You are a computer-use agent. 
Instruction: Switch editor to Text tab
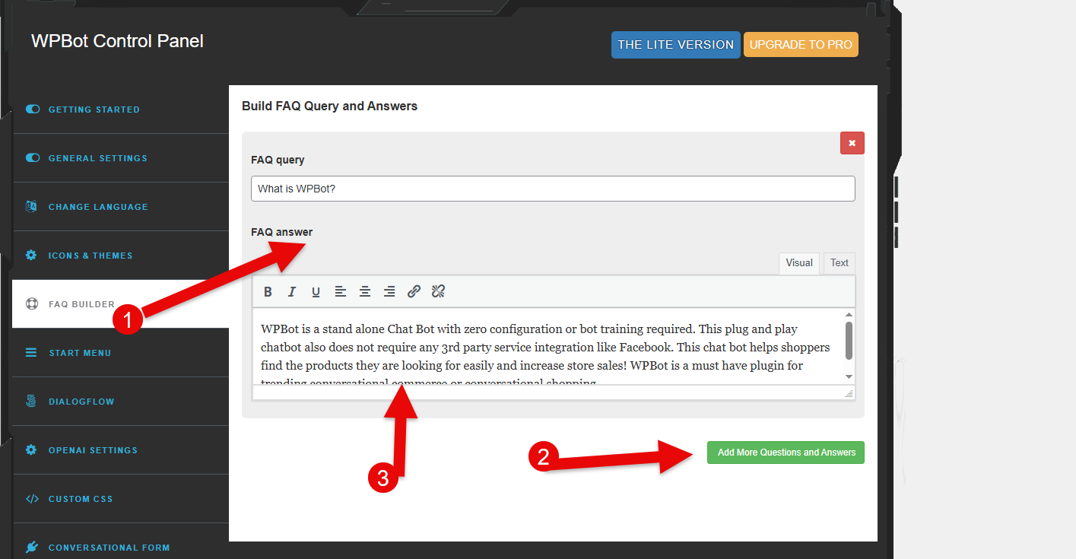[x=840, y=263]
